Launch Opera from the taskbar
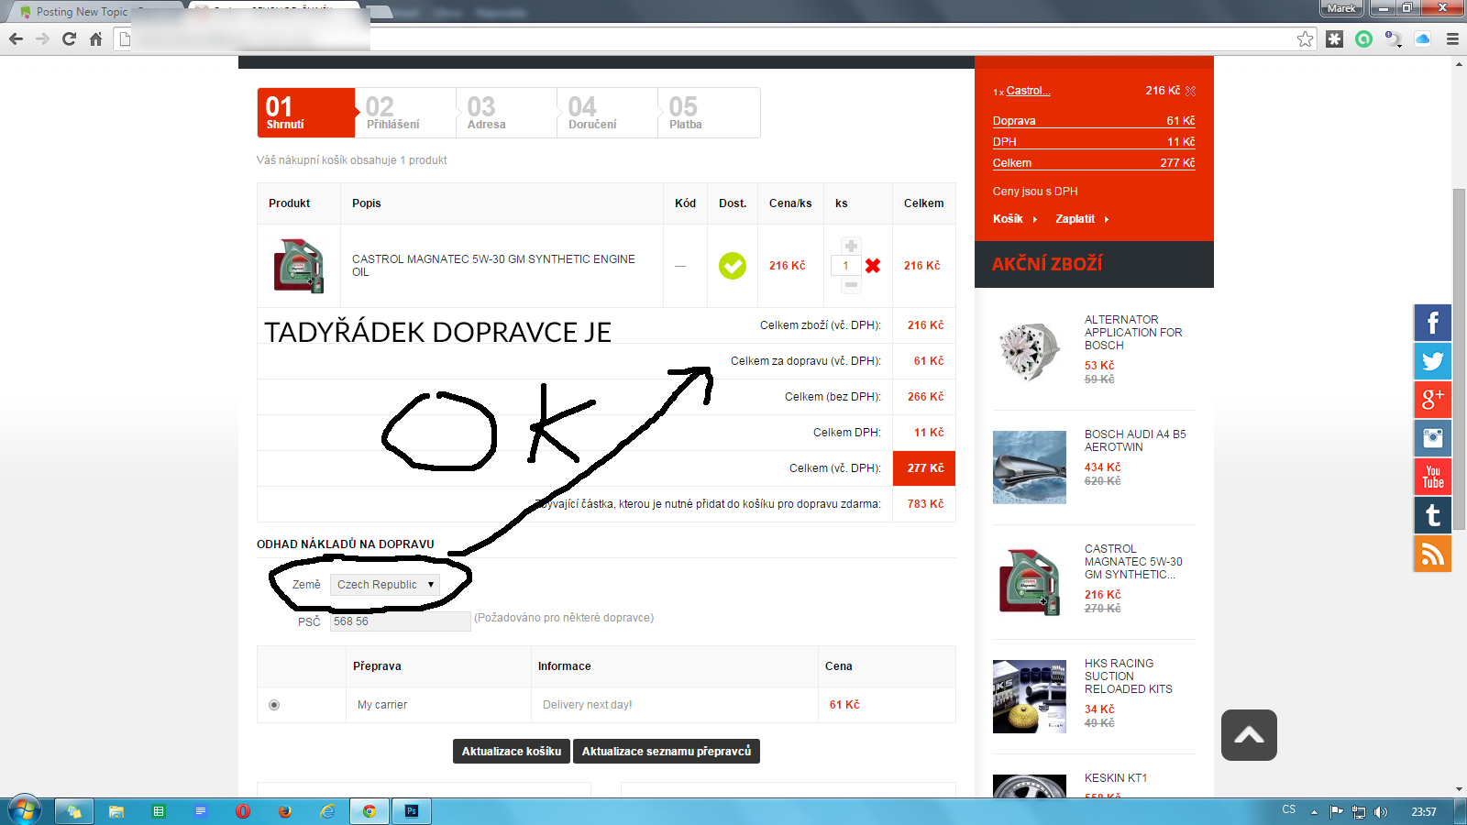Screen dimensions: 1467x825 [x=243, y=811]
